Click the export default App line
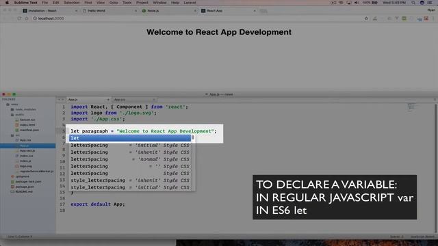438x246 pixels. click(97, 204)
